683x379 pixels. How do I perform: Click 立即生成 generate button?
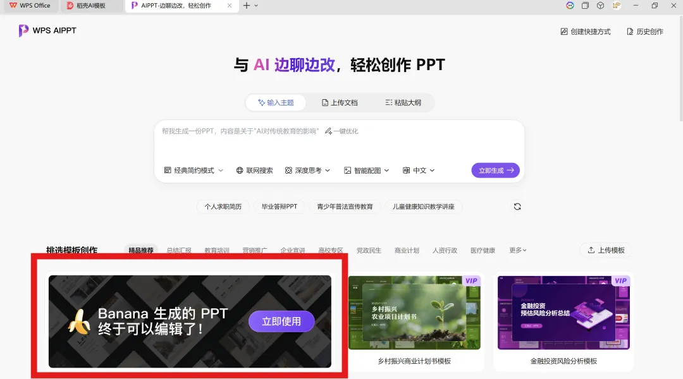(496, 171)
